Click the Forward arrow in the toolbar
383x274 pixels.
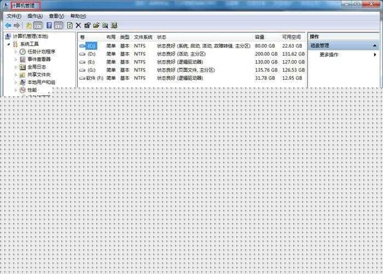pos(17,25)
